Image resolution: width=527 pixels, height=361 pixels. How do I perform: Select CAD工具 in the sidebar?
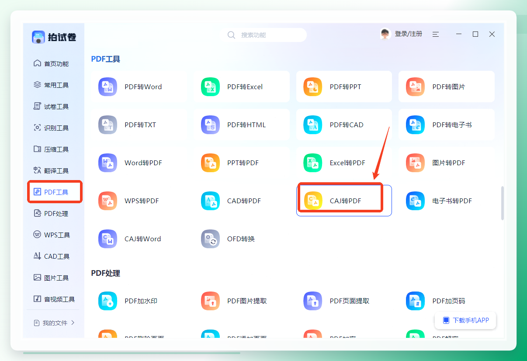52,256
